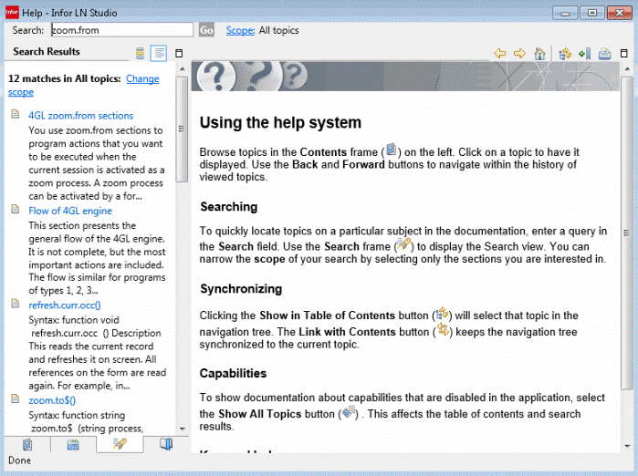Open the Bookmarks tab
The height and width of the screenshot is (476, 638).
point(165,444)
